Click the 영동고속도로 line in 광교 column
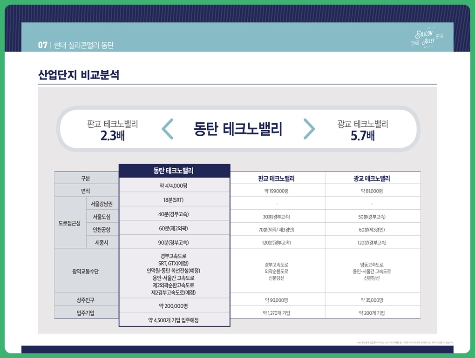475x358 pixels. pyautogui.click(x=372, y=265)
